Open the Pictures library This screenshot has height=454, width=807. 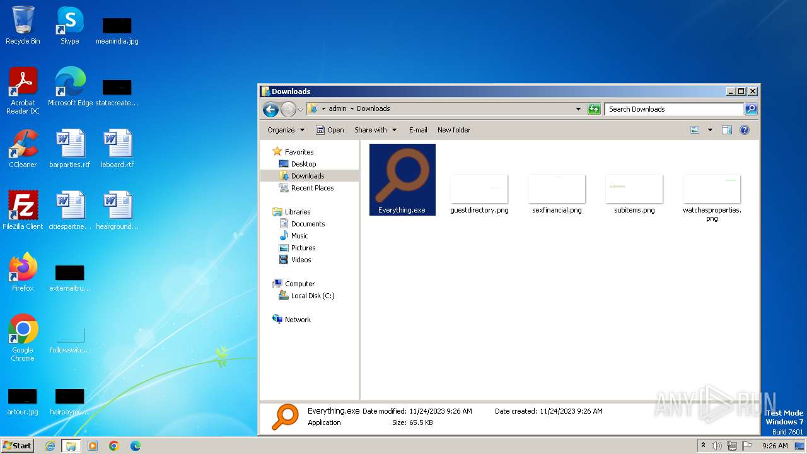click(303, 248)
